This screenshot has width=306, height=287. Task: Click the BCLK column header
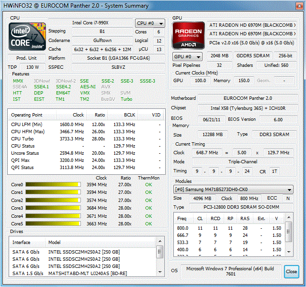[123, 115]
